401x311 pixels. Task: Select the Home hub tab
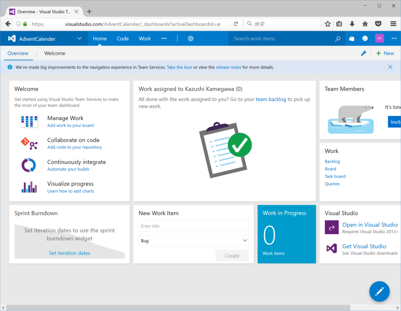100,39
